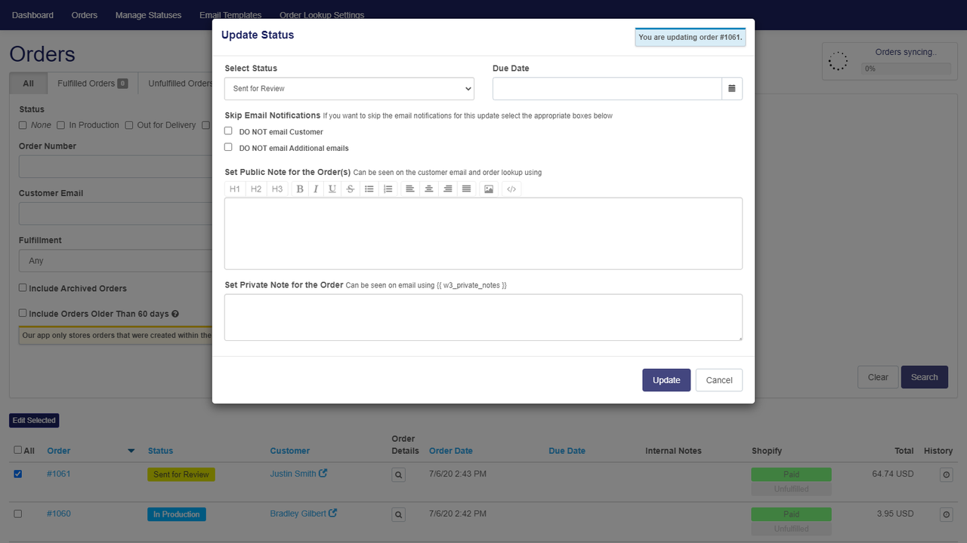The image size is (967, 543).
Task: Click the Edit Selected button
Action: pyautogui.click(x=34, y=420)
